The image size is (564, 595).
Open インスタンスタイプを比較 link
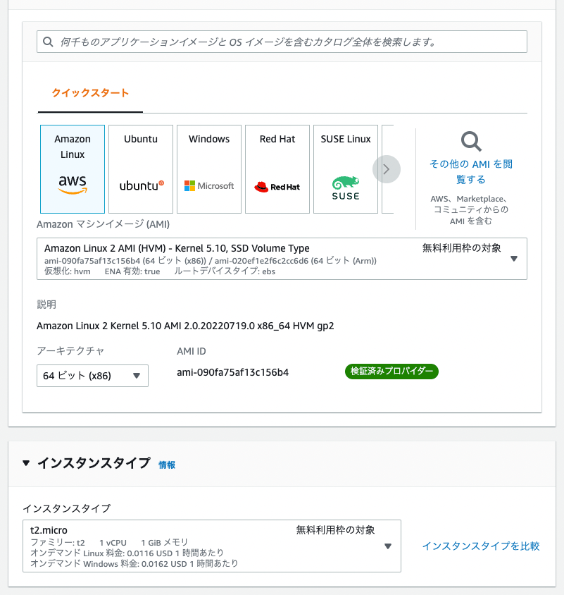pos(481,546)
